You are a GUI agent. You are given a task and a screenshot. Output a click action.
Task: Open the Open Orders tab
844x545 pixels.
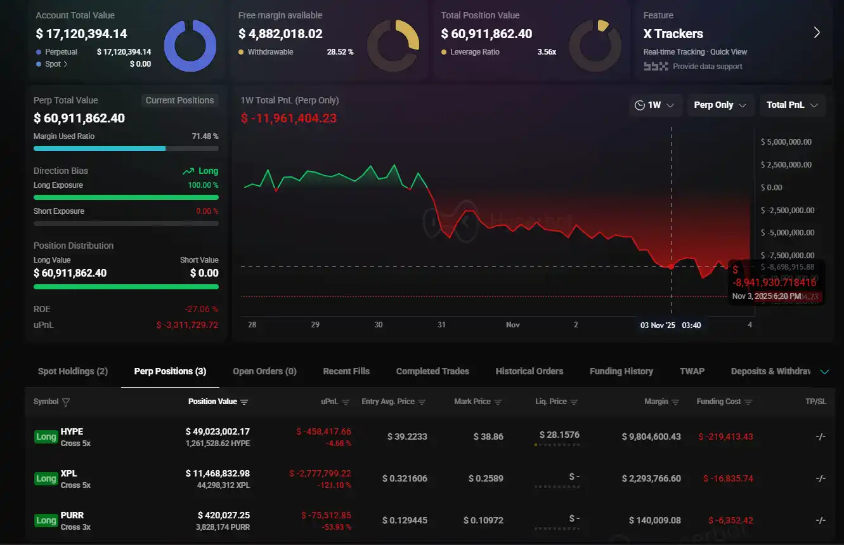pos(264,371)
